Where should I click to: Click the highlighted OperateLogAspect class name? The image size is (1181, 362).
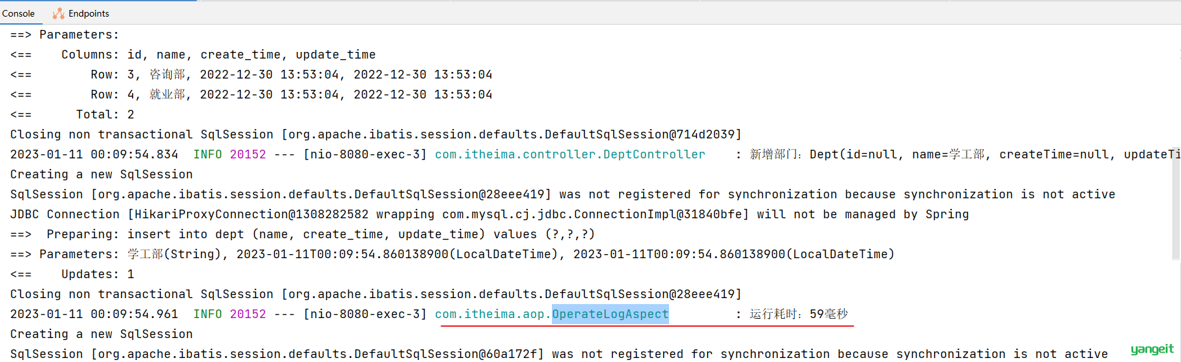(610, 314)
